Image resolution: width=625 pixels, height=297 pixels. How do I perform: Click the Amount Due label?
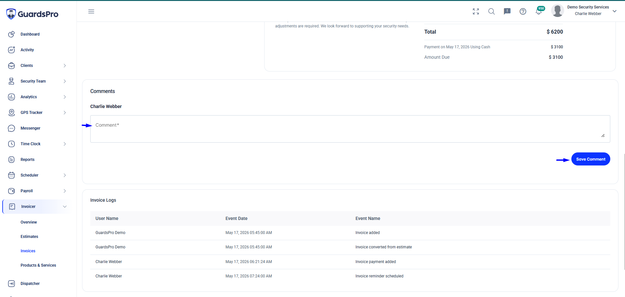pos(437,57)
